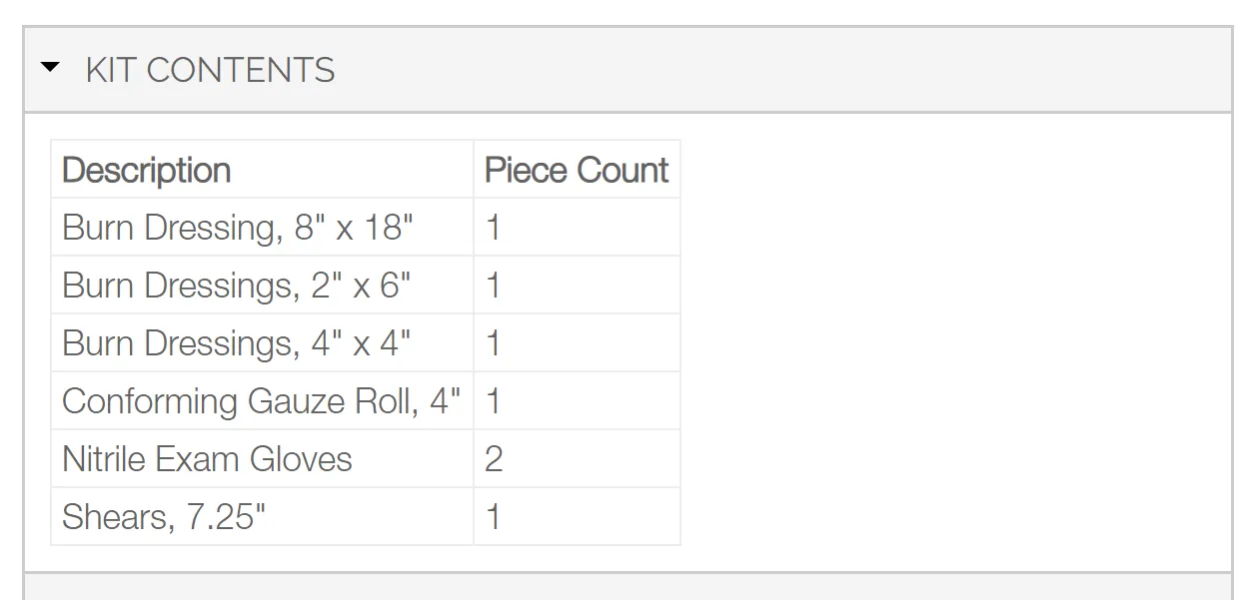The height and width of the screenshot is (600, 1246).
Task: Click piece count for Burn Dressing 8" x 18"
Action: pos(577,228)
